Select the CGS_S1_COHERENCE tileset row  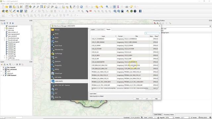point(125,39)
